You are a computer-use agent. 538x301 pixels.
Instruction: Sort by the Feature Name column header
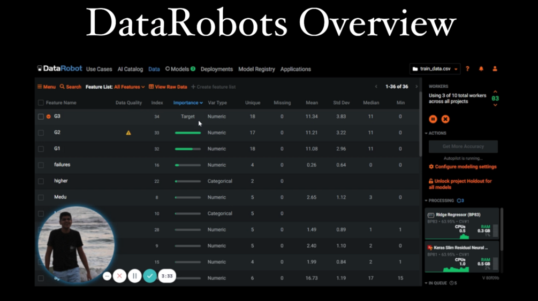pos(61,103)
